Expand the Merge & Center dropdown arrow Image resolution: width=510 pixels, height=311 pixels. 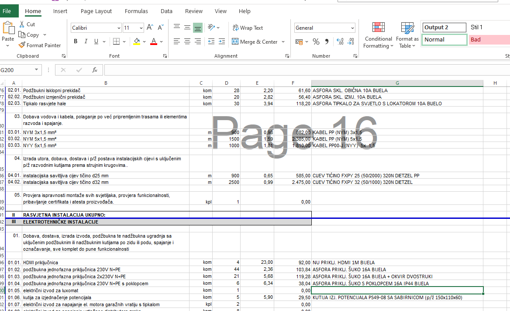click(283, 42)
